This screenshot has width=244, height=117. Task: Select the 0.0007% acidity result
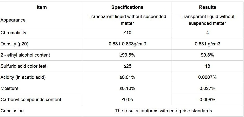click(207, 77)
